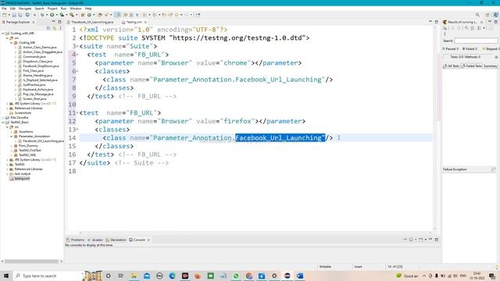Select Screen_Shot.java in Package Explorer
This screenshot has height=281, width=500.
(x=32, y=99)
